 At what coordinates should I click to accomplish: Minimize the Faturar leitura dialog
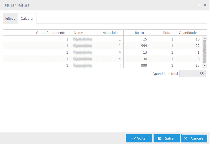tap(200, 5)
